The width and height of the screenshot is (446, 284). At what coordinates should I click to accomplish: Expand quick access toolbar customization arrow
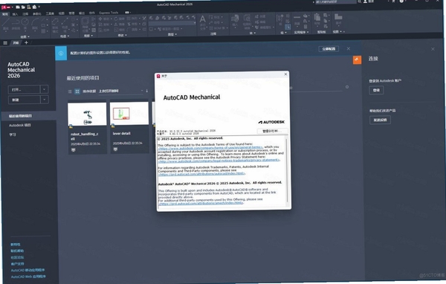[39, 7]
